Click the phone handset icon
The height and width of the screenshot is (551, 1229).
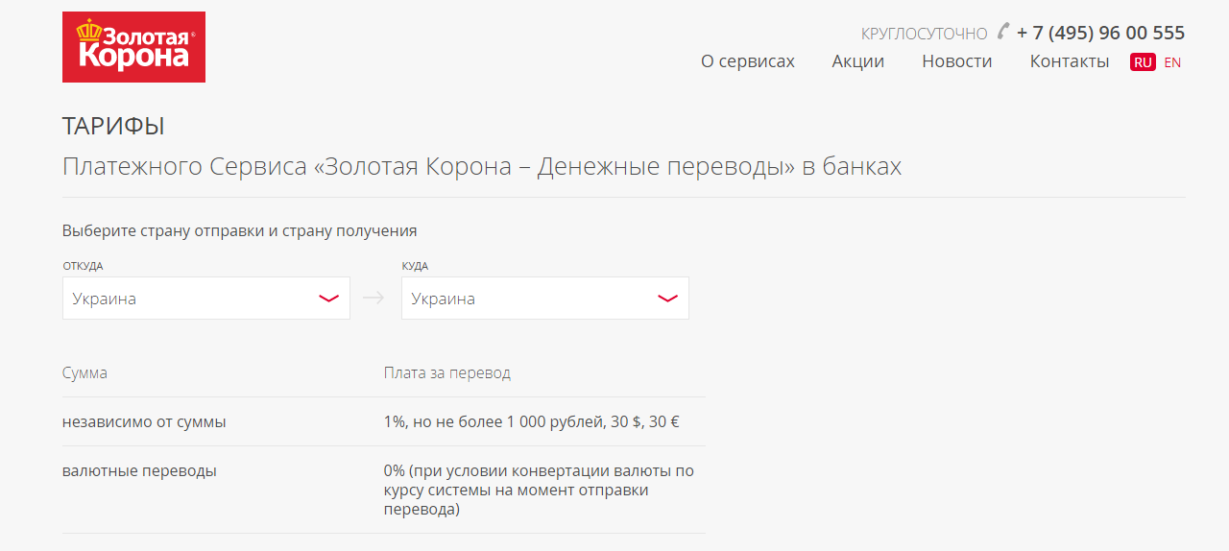click(1002, 32)
